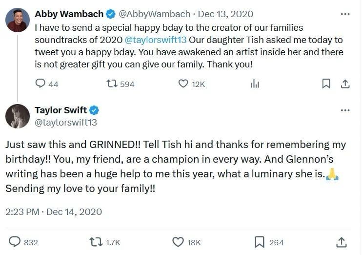Reply to Abby Wambach's tweet
Viewport: 362px width, 255px height.
point(41,84)
